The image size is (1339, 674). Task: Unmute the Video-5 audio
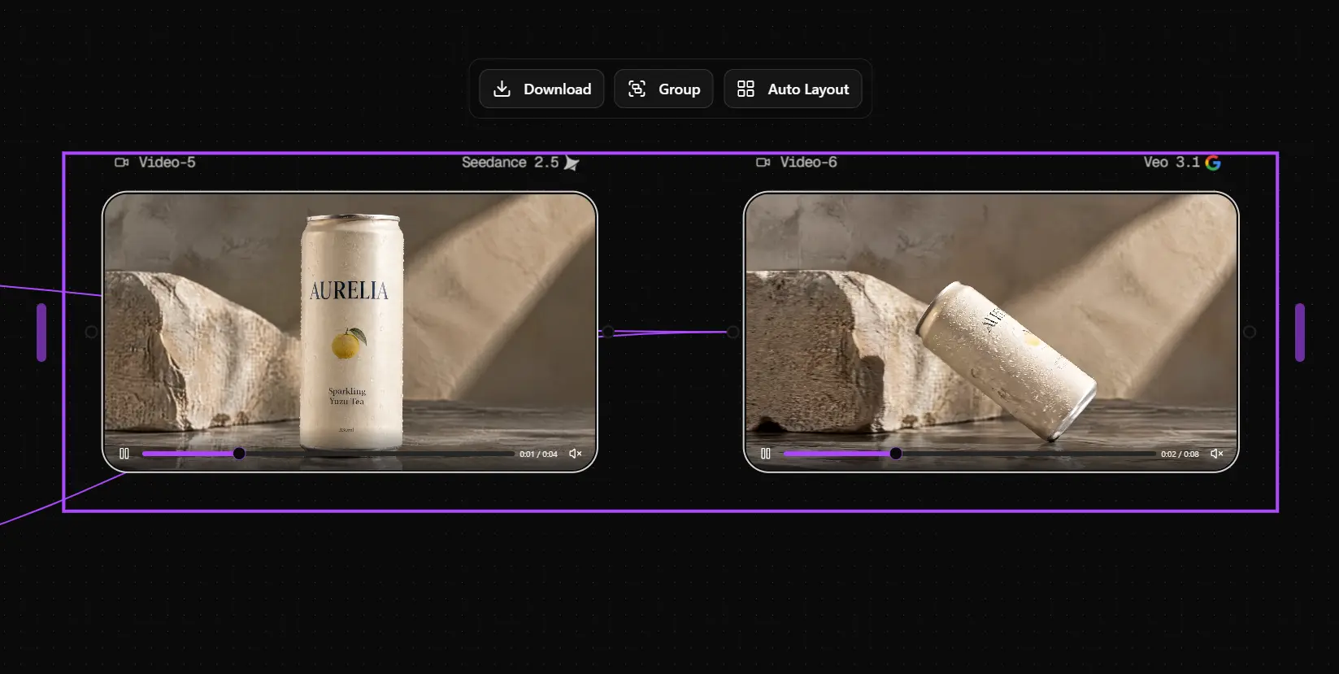pyautogui.click(x=576, y=454)
